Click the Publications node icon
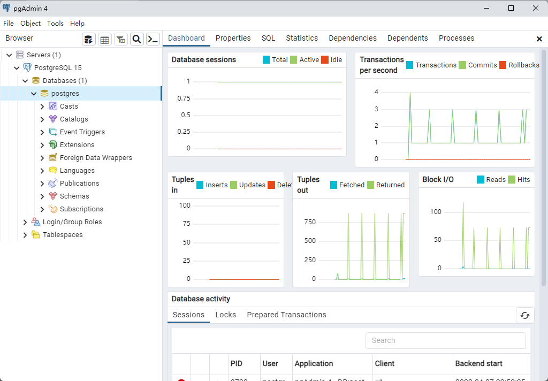 [x=53, y=183]
